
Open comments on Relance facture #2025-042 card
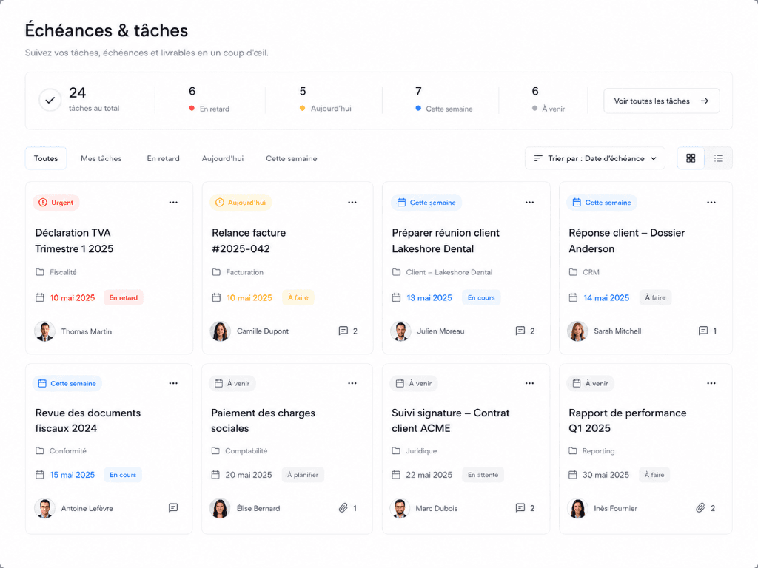[x=343, y=331]
